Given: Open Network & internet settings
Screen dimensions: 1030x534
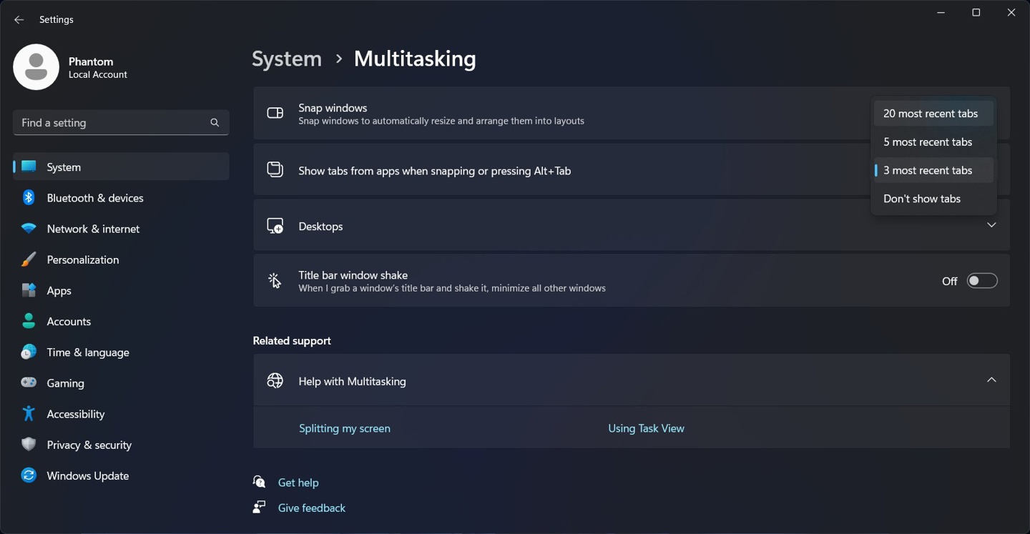Looking at the screenshot, I should tap(93, 229).
